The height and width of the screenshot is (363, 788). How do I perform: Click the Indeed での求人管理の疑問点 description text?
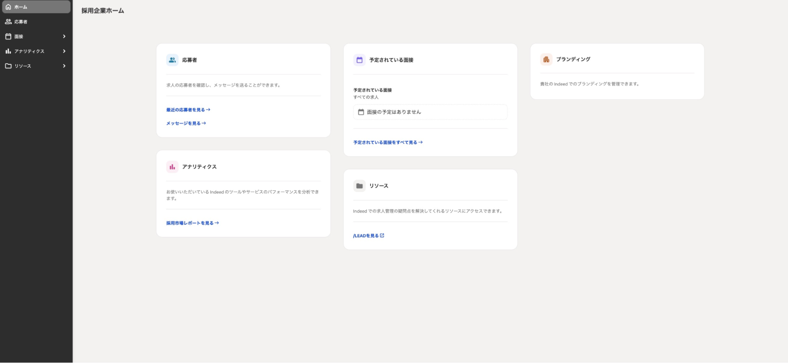coord(428,211)
